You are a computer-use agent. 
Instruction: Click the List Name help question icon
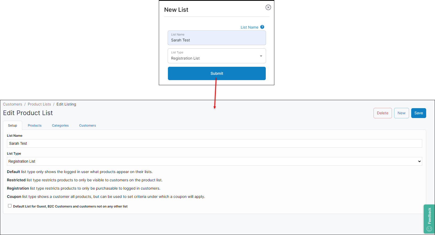[262, 27]
